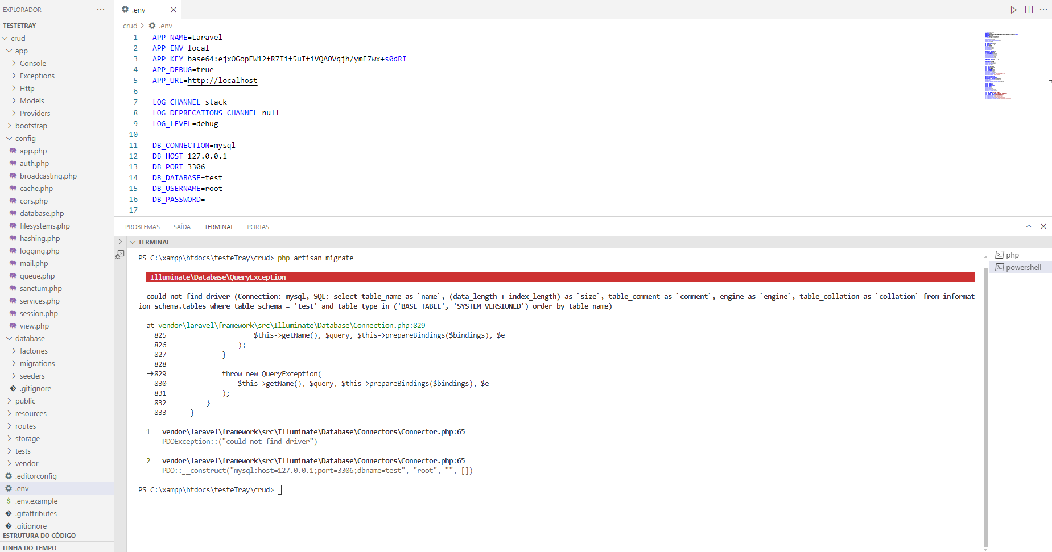Select .env file in explorer
1052x552 pixels.
pyautogui.click(x=57, y=488)
